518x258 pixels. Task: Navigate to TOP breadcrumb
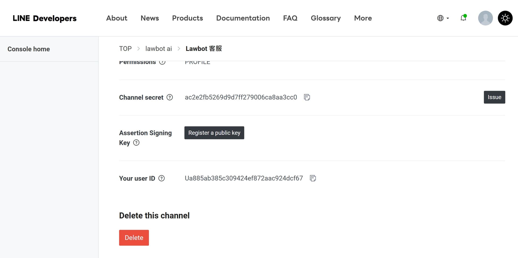coord(125,49)
